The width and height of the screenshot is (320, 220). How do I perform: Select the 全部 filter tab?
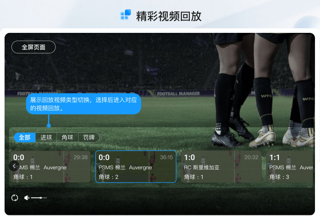(x=25, y=137)
